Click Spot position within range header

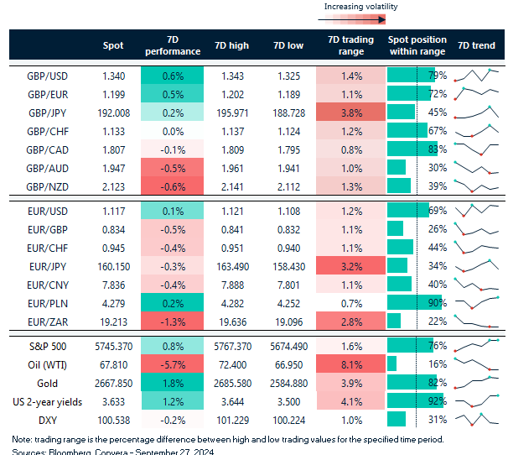[x=417, y=45]
